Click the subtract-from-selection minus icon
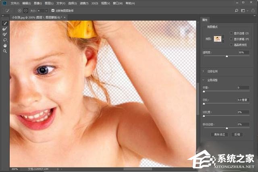 point(26,10)
